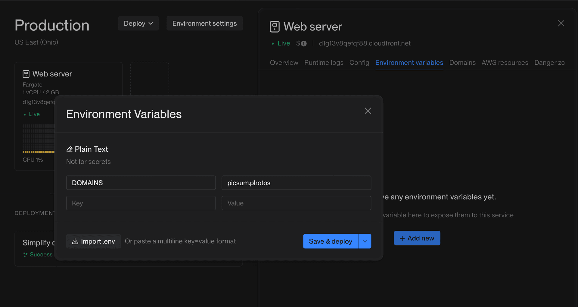Click the Simplify deployment card title
The width and height of the screenshot is (578, 307).
(x=39, y=243)
